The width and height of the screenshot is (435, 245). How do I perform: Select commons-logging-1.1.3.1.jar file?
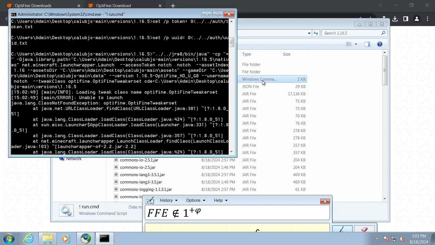point(146,189)
